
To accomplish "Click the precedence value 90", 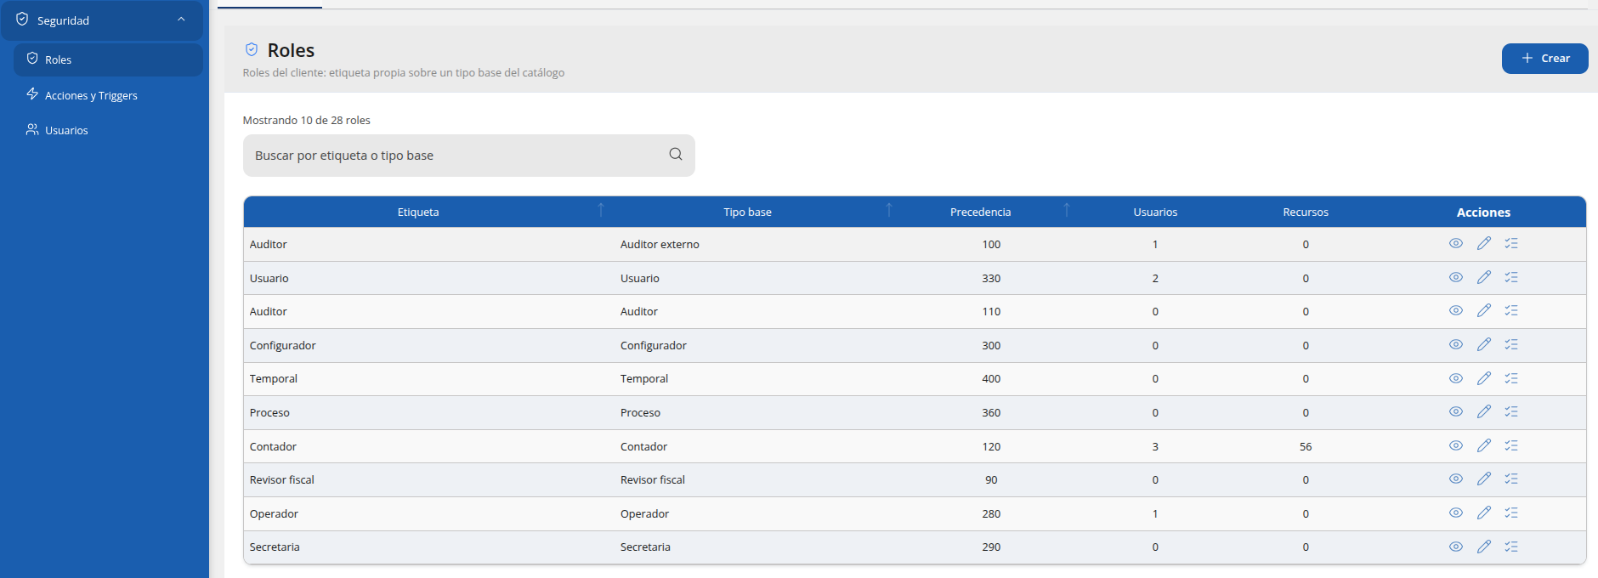I will pos(991,480).
